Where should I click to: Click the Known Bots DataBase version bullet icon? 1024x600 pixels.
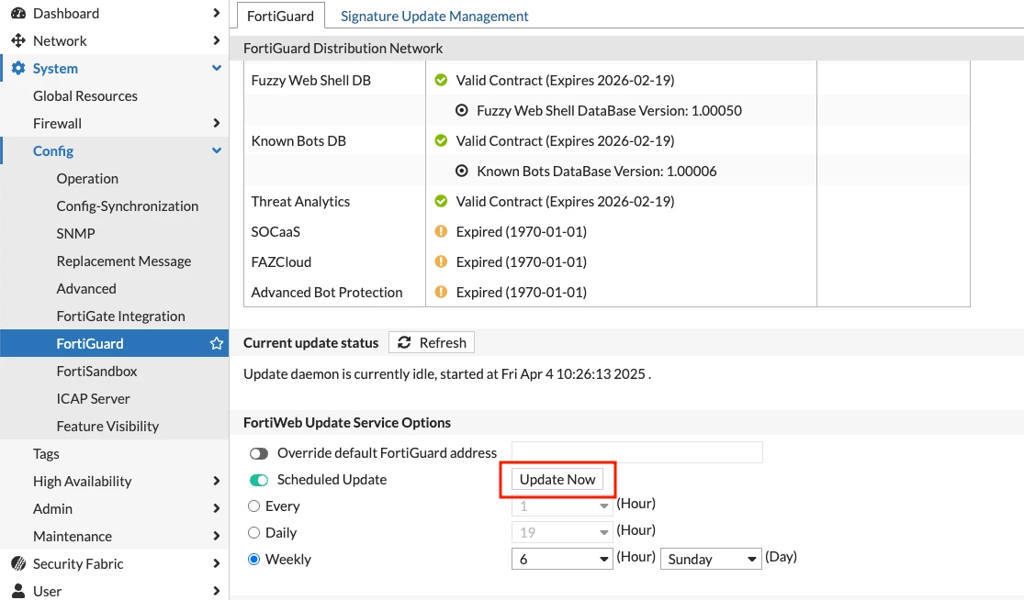[x=462, y=171]
